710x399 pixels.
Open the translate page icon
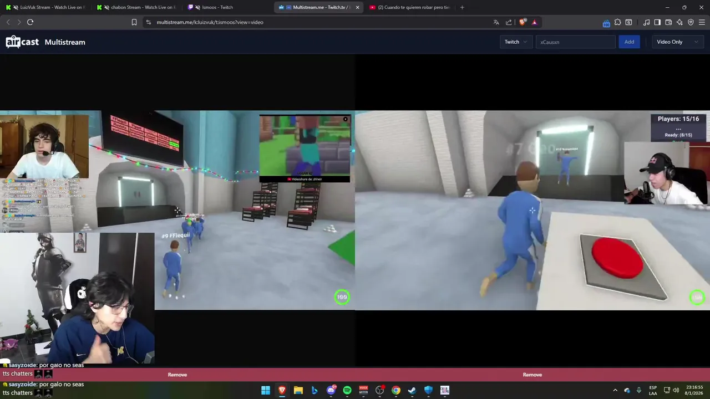496,22
